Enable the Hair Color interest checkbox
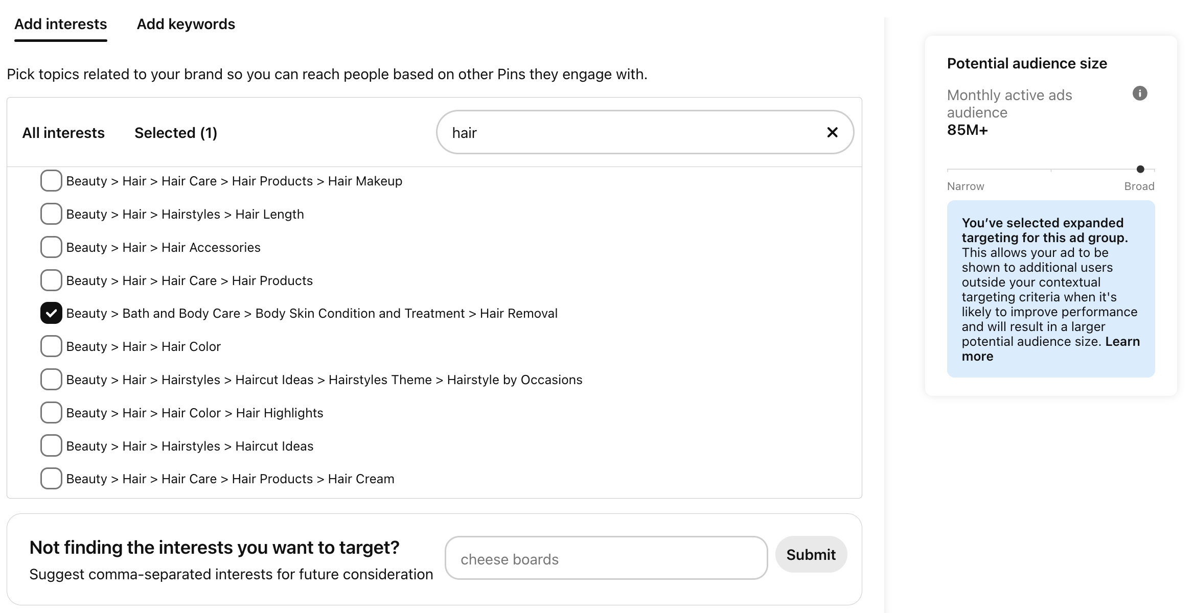This screenshot has height=613, width=1194. click(x=51, y=346)
